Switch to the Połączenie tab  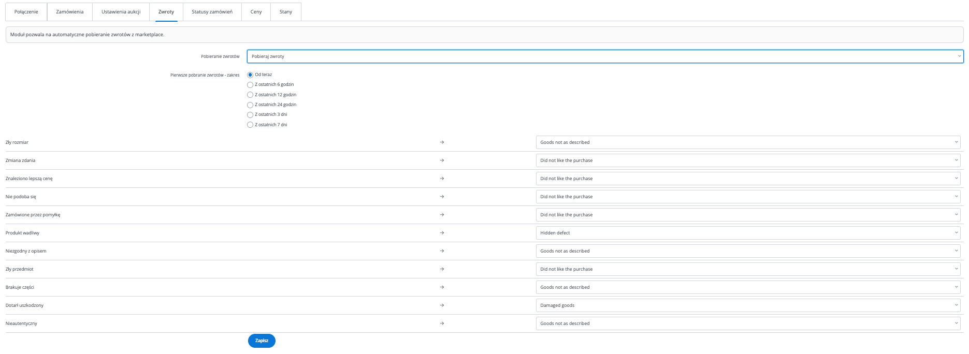26,12
